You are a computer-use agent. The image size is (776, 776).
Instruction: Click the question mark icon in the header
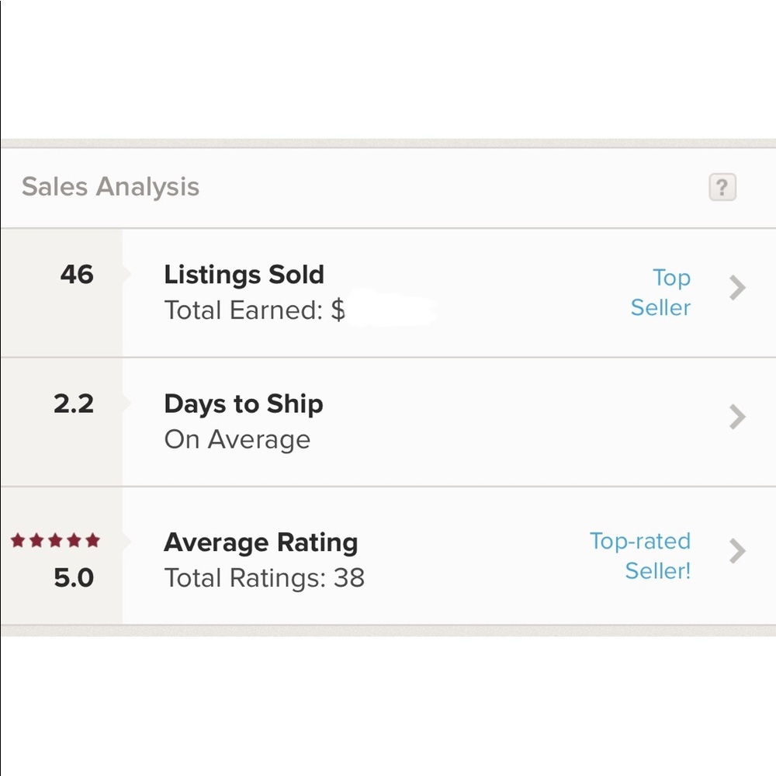coord(722,187)
